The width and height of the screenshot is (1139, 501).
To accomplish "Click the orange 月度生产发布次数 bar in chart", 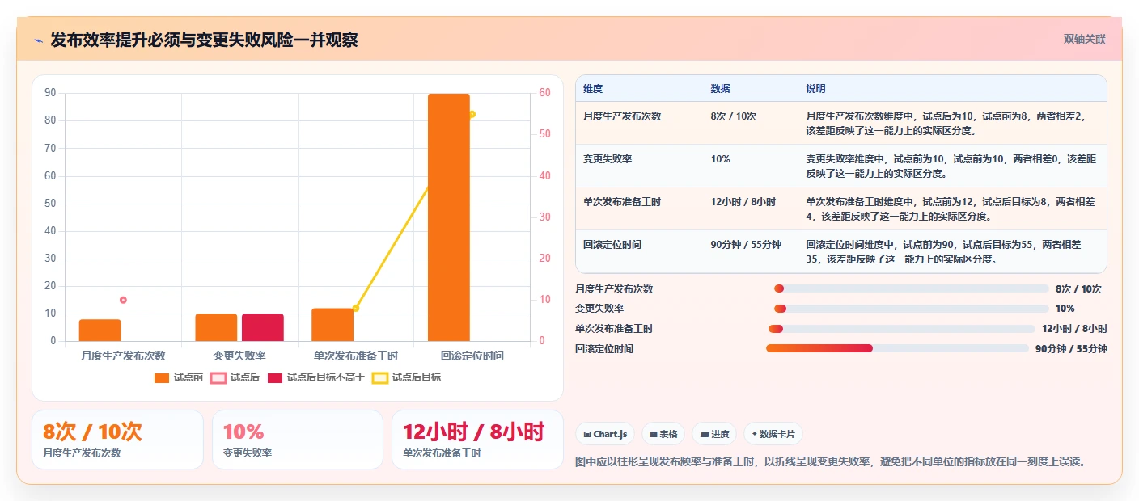I will click(x=100, y=330).
